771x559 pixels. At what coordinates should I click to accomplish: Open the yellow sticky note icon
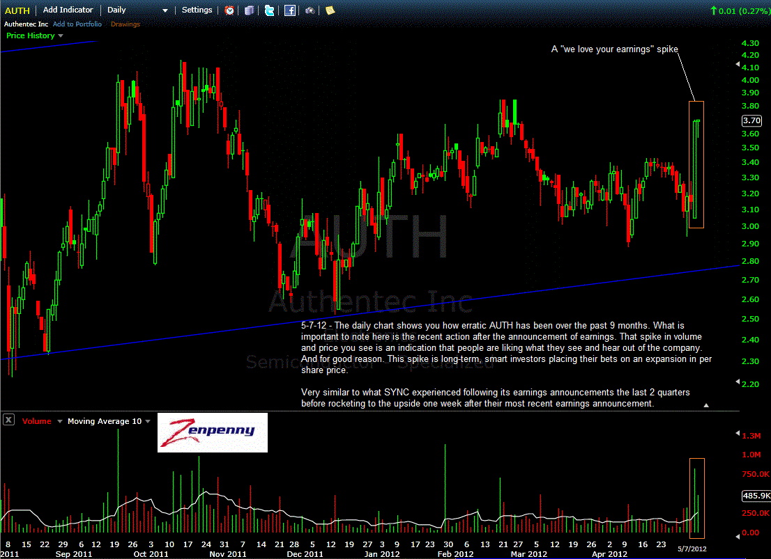(330, 10)
